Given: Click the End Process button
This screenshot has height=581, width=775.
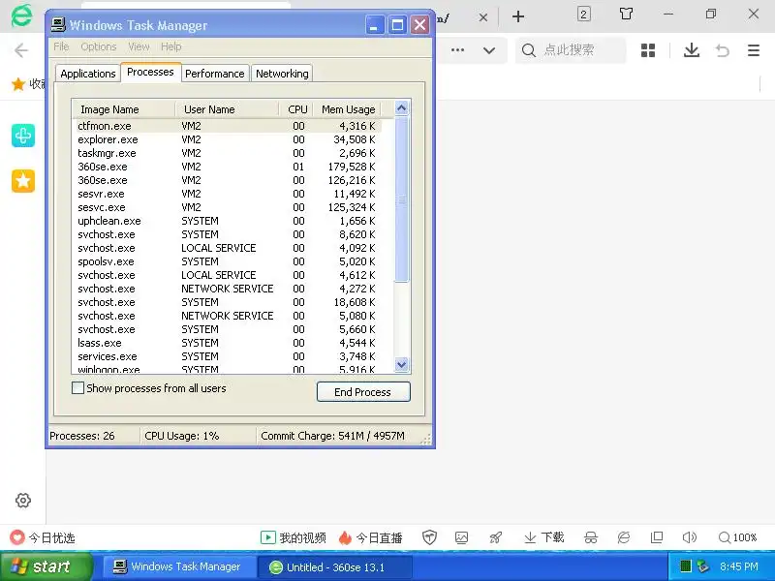Looking at the screenshot, I should 363,392.
